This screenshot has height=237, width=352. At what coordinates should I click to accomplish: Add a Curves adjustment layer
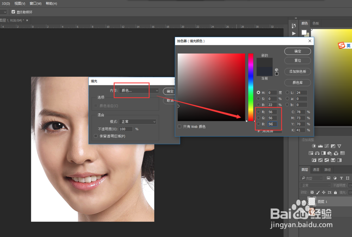pos(327,146)
